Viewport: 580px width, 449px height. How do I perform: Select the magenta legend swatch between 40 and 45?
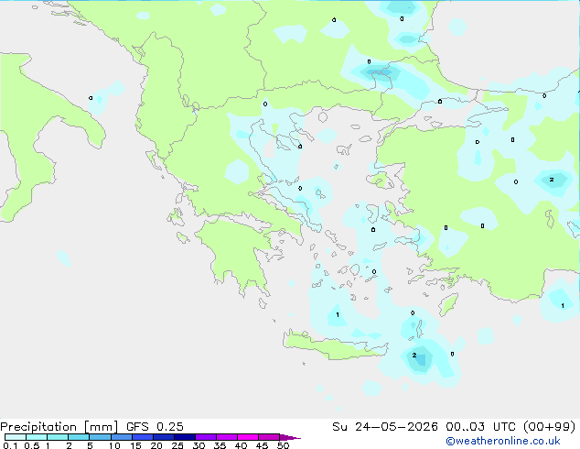[x=248, y=437]
